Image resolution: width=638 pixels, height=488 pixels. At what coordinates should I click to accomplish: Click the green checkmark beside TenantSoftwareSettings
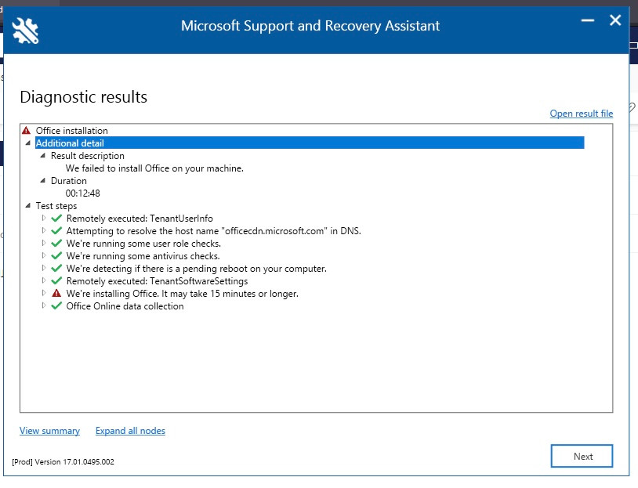56,281
